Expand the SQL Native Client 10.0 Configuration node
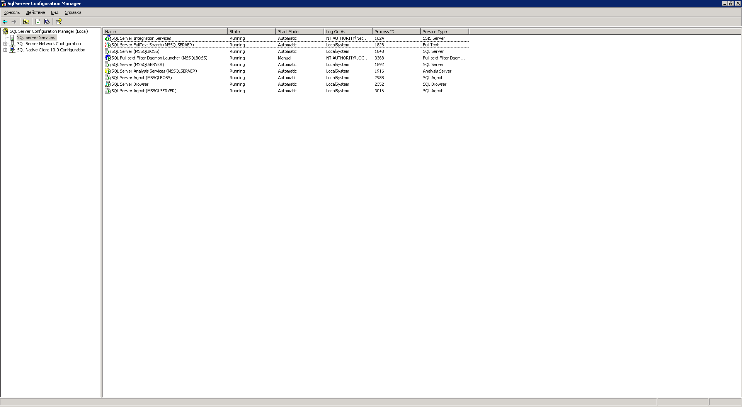 tap(5, 50)
